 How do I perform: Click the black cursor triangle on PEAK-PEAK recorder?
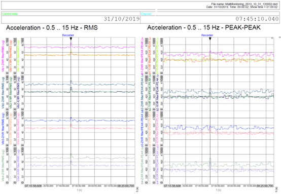point(210,38)
